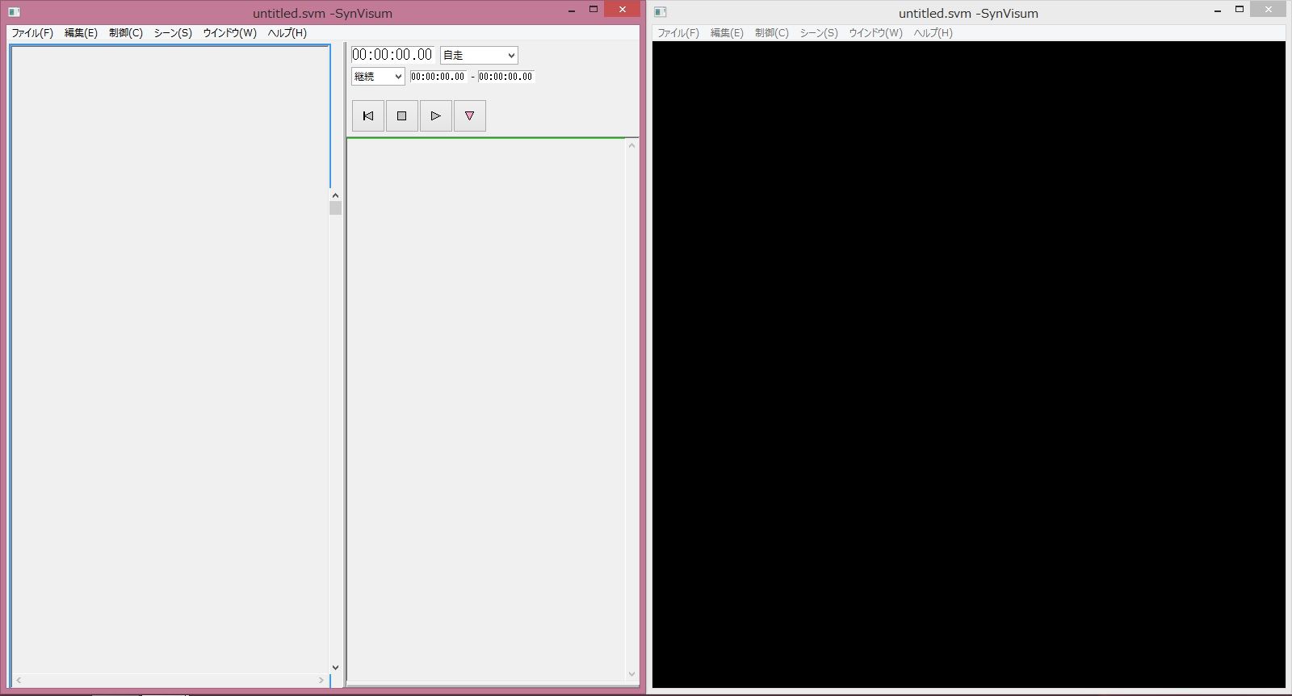Minimize the right SynVisum window
The width and height of the screenshot is (1292, 696).
click(1218, 10)
